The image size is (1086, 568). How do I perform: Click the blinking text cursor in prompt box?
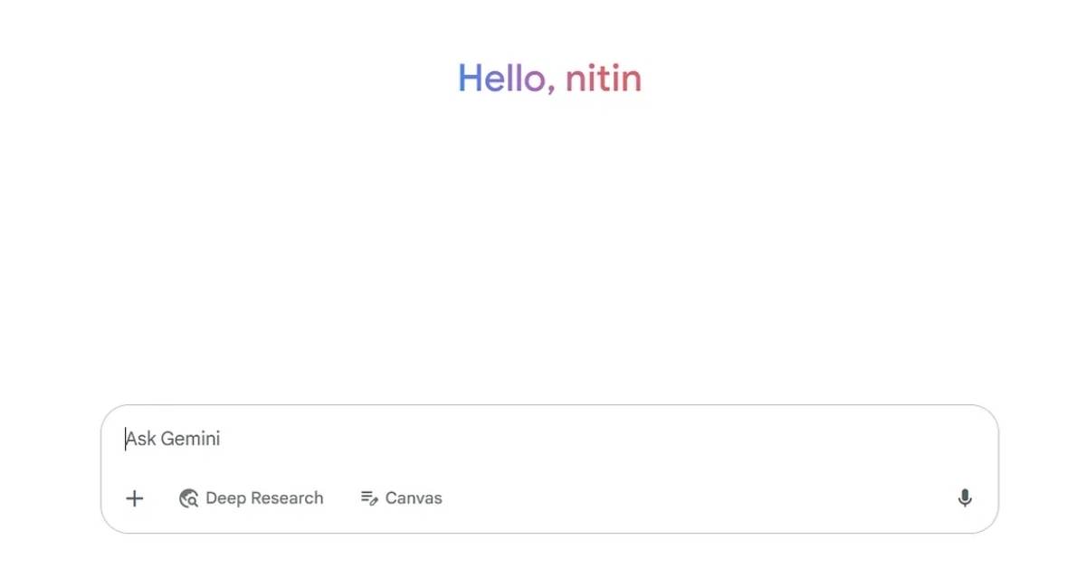coord(126,440)
